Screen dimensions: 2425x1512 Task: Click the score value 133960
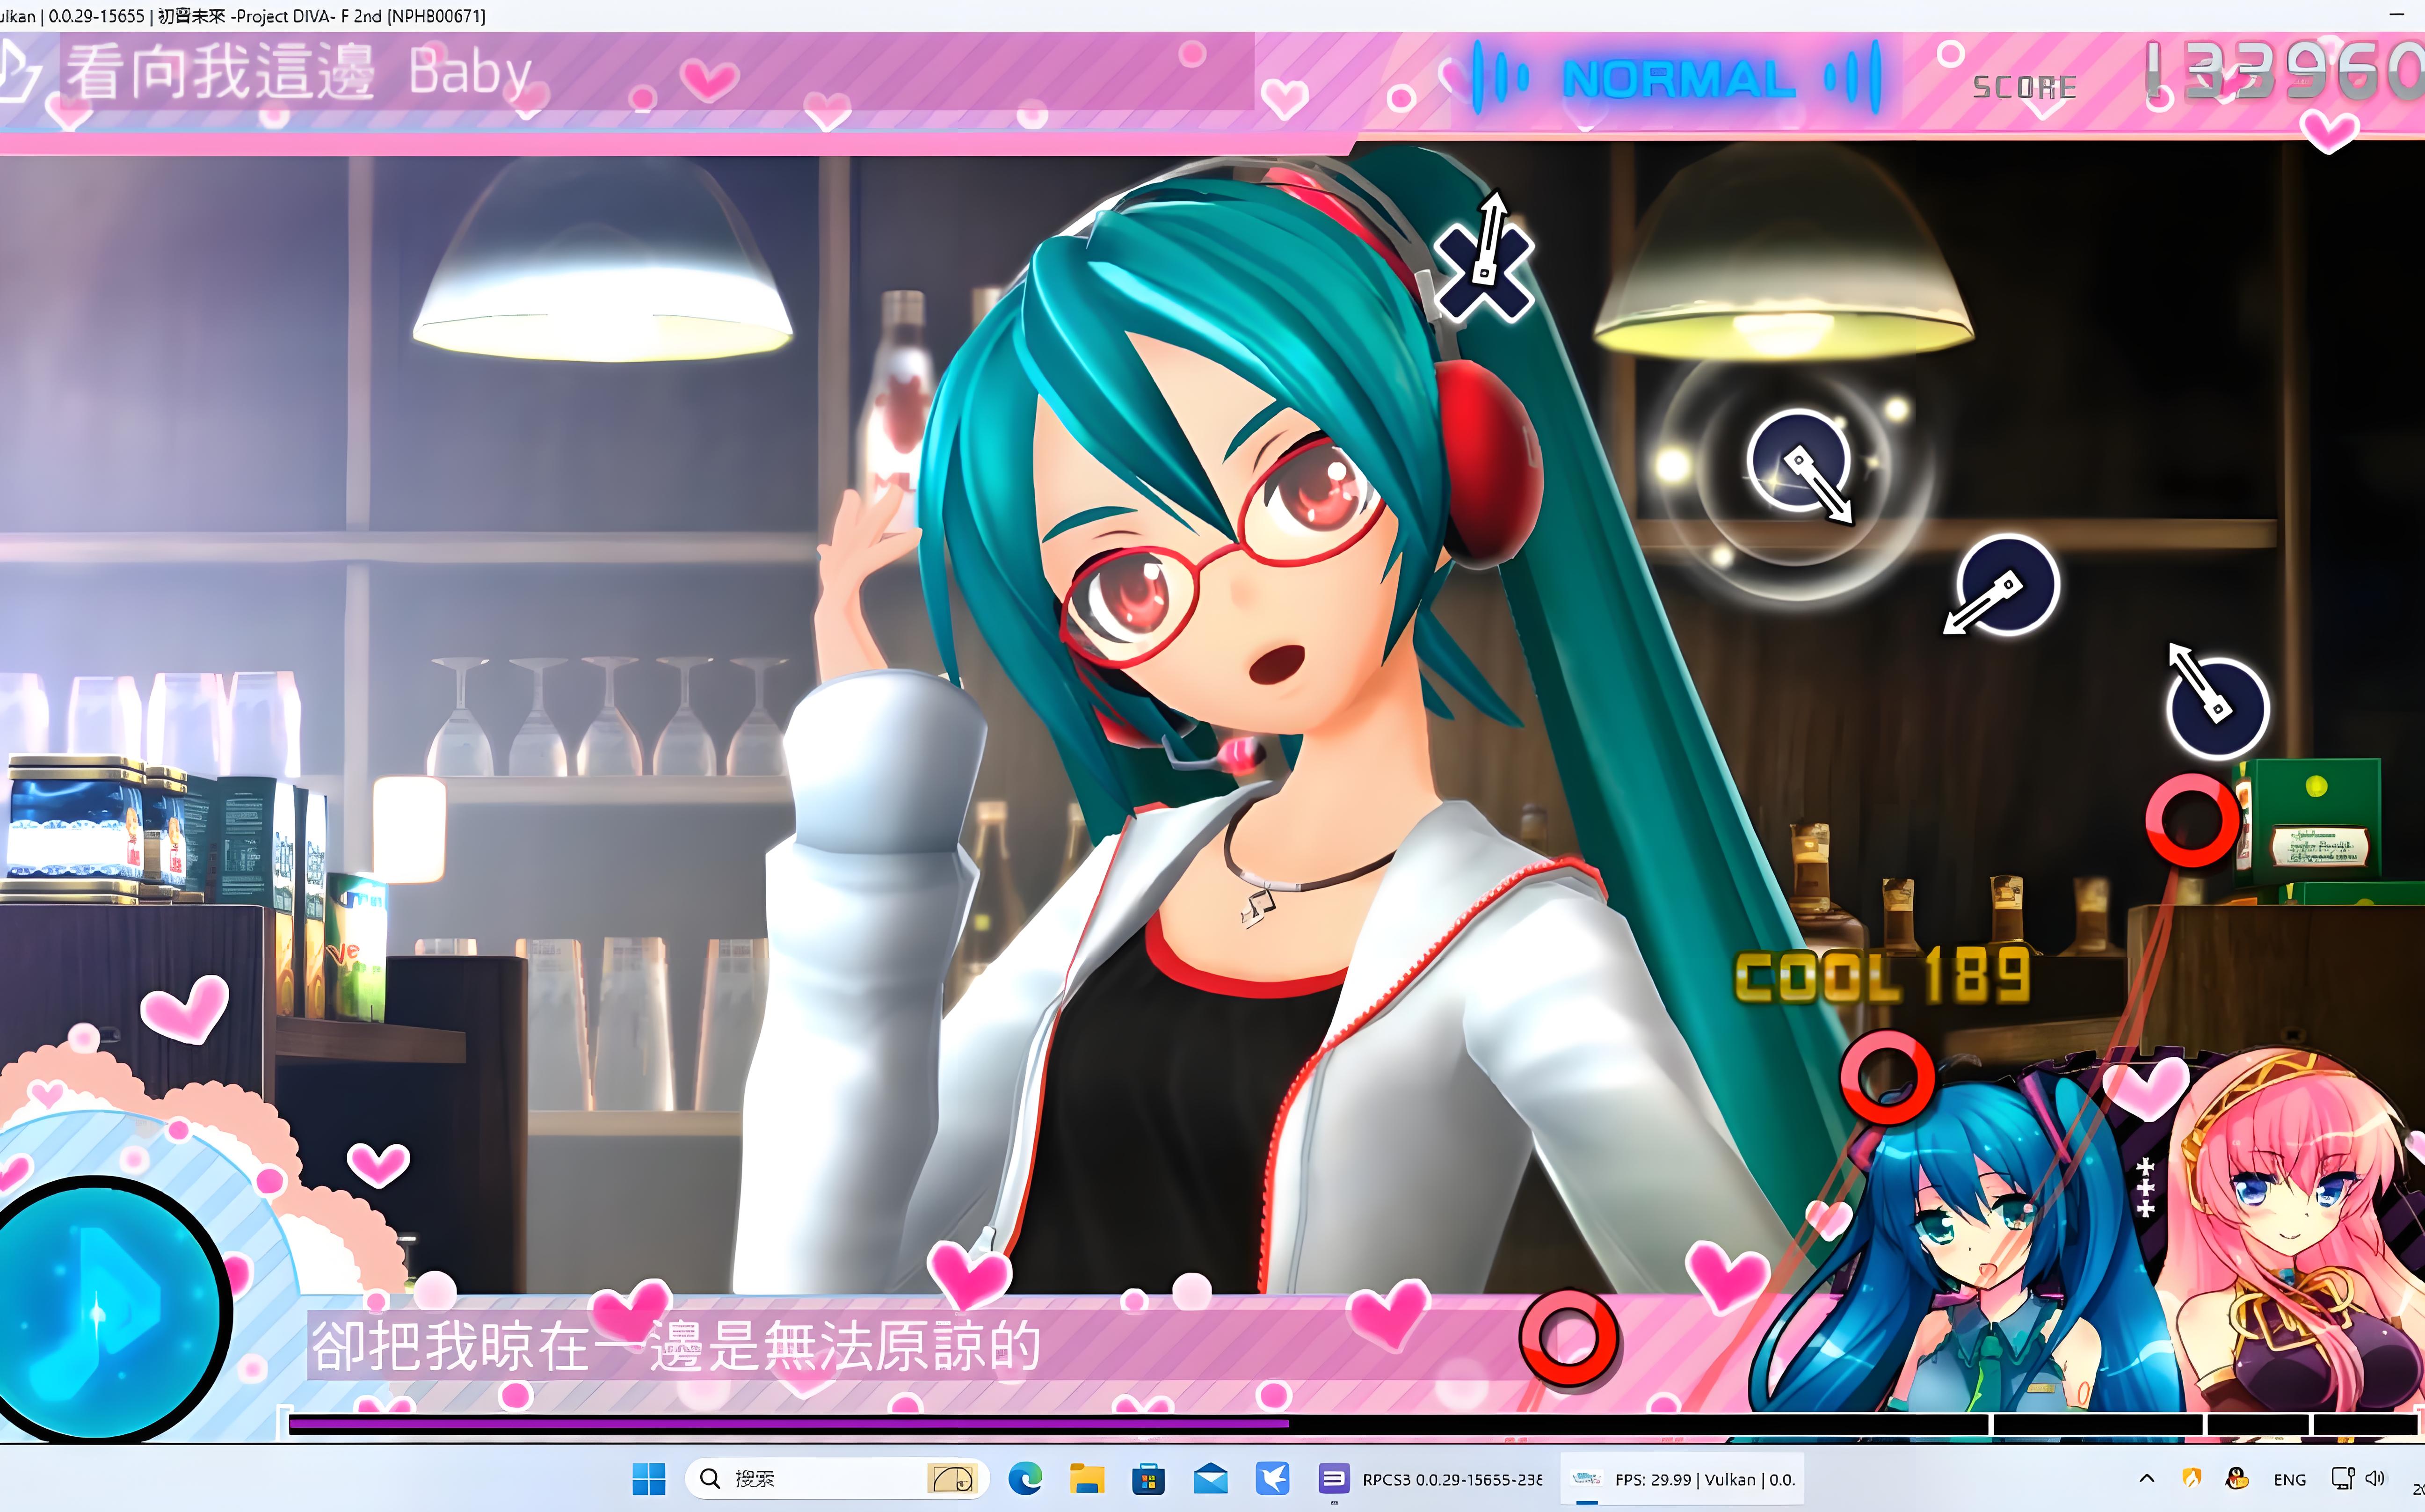pos(2285,72)
